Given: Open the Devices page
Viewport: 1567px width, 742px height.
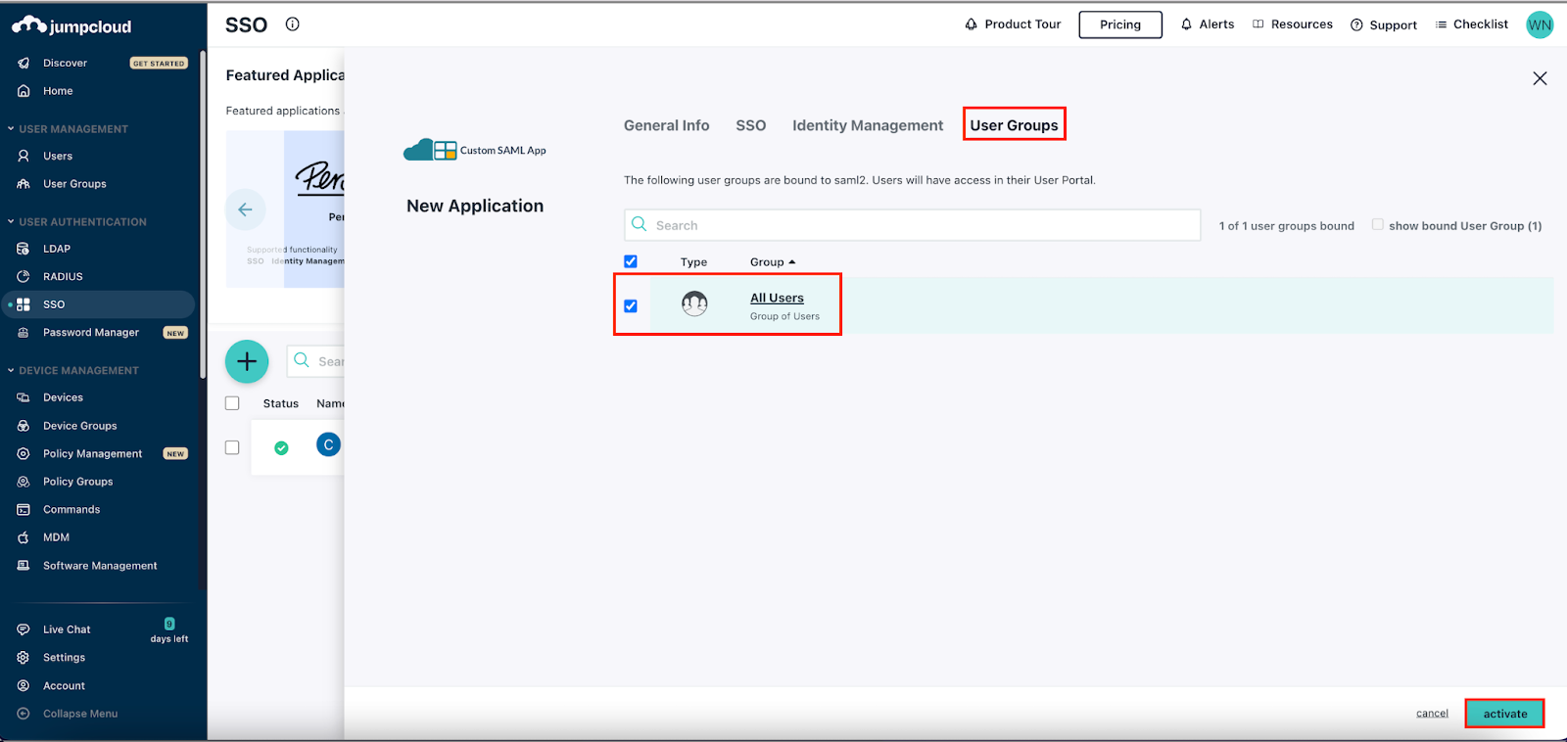Looking at the screenshot, I should click(63, 397).
